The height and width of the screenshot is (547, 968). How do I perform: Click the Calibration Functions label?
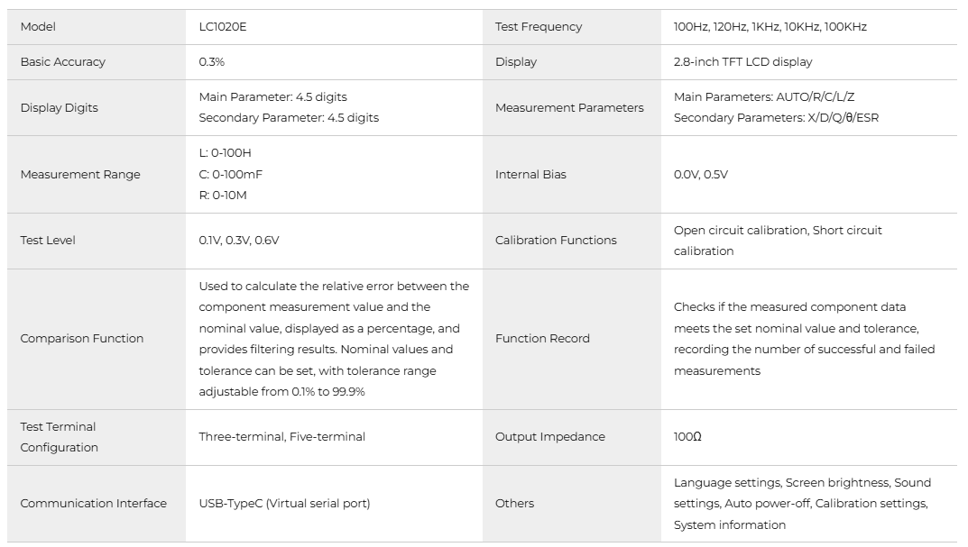tap(556, 241)
